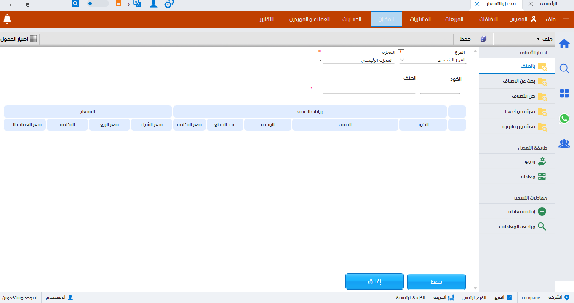Select بالصنف item selection option
The height and width of the screenshot is (303, 574).
click(517, 66)
